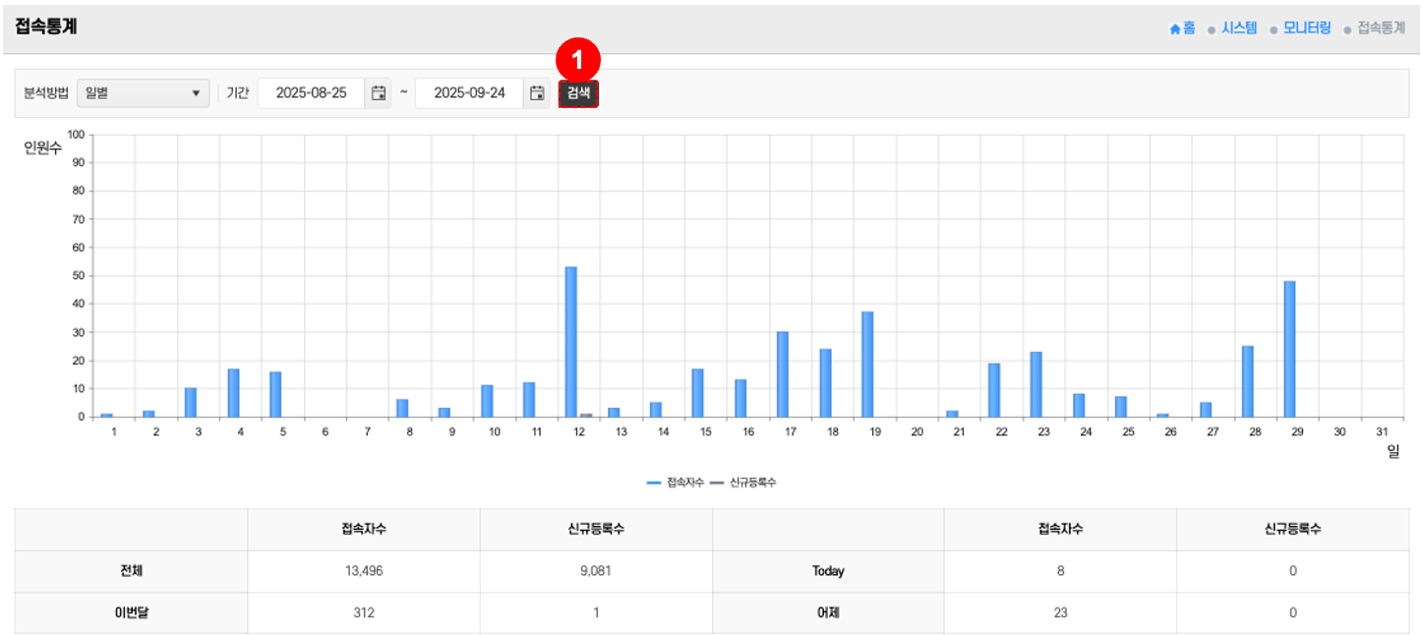Click the blue 접속자수 legend color marker
1421x635 pixels.
tap(655, 483)
